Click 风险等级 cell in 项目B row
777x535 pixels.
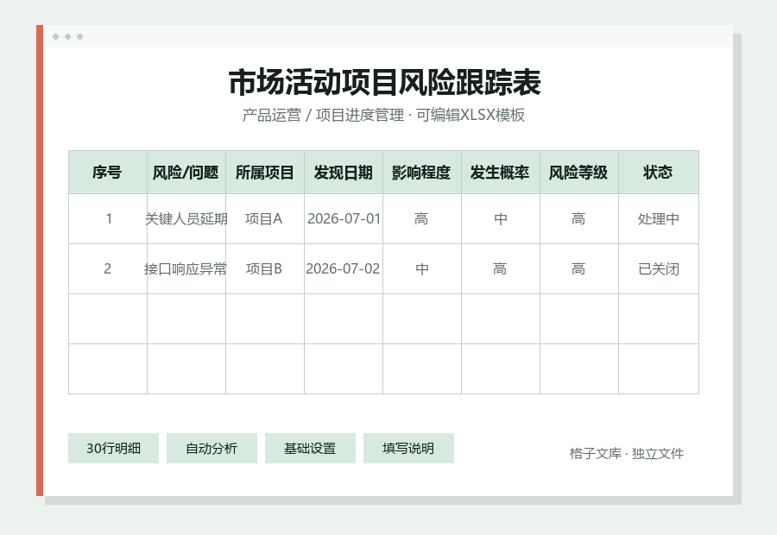[x=579, y=269]
